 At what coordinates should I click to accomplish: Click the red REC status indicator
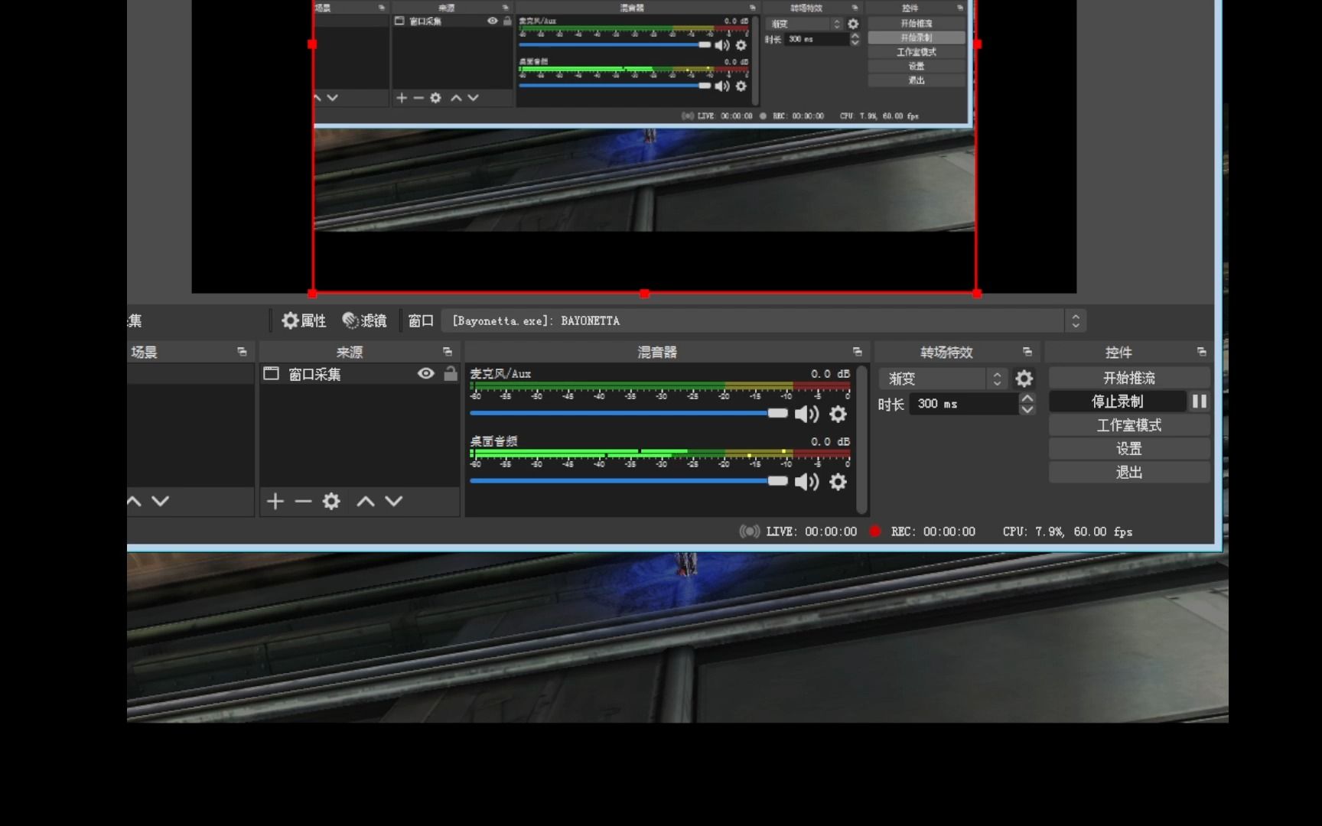click(875, 531)
